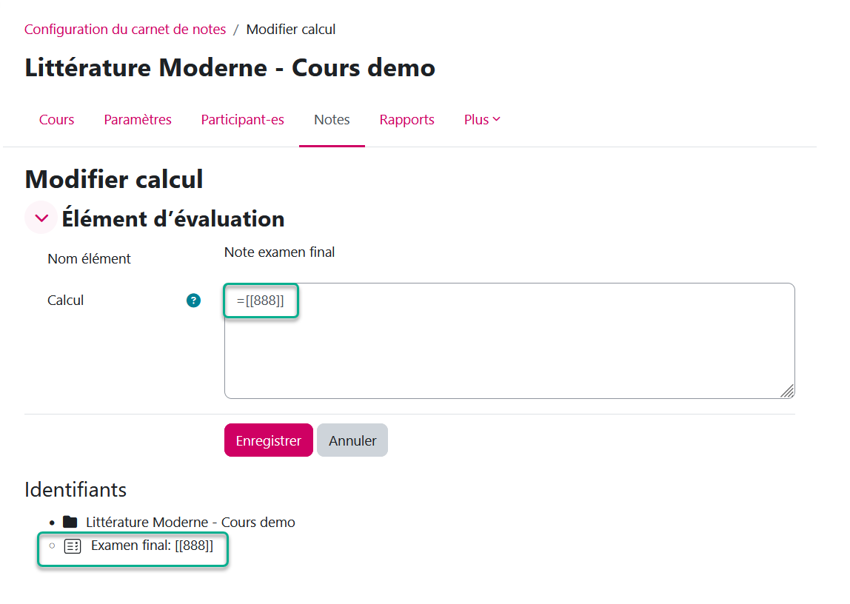850x604 pixels.
Task: Collapse the Élément d'évaluation section chevron
Action: click(x=41, y=218)
